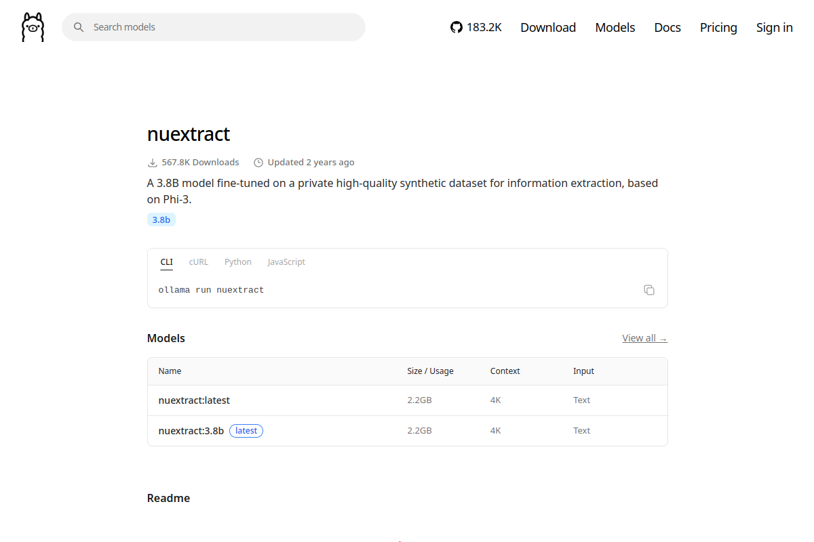Switch to the Python tab
This screenshot has height=542, width=814.
(238, 262)
